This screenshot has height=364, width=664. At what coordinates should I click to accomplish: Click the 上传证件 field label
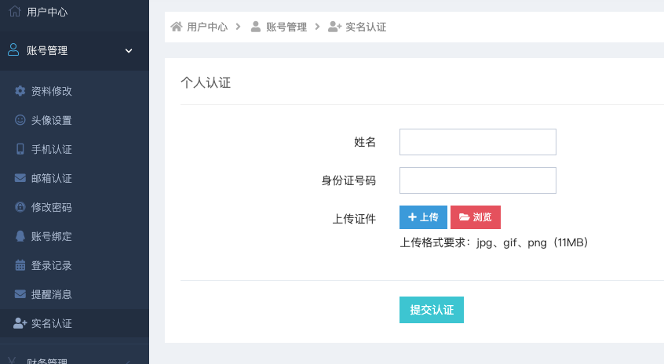[354, 219]
